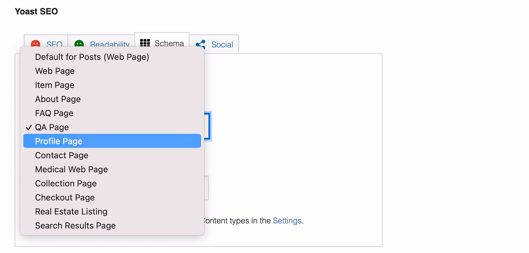The height and width of the screenshot is (253, 529).
Task: Switch to the Social tab
Action: pos(222,44)
